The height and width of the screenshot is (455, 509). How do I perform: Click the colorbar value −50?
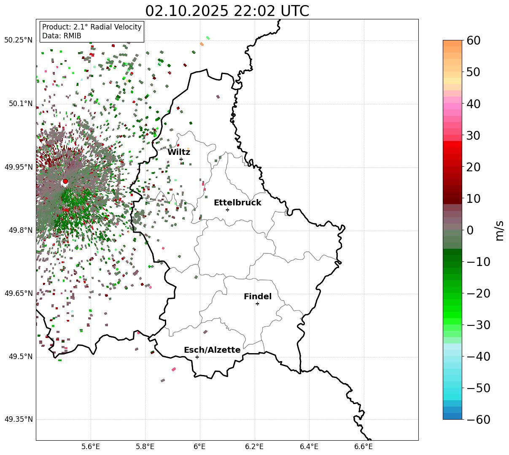478,388
